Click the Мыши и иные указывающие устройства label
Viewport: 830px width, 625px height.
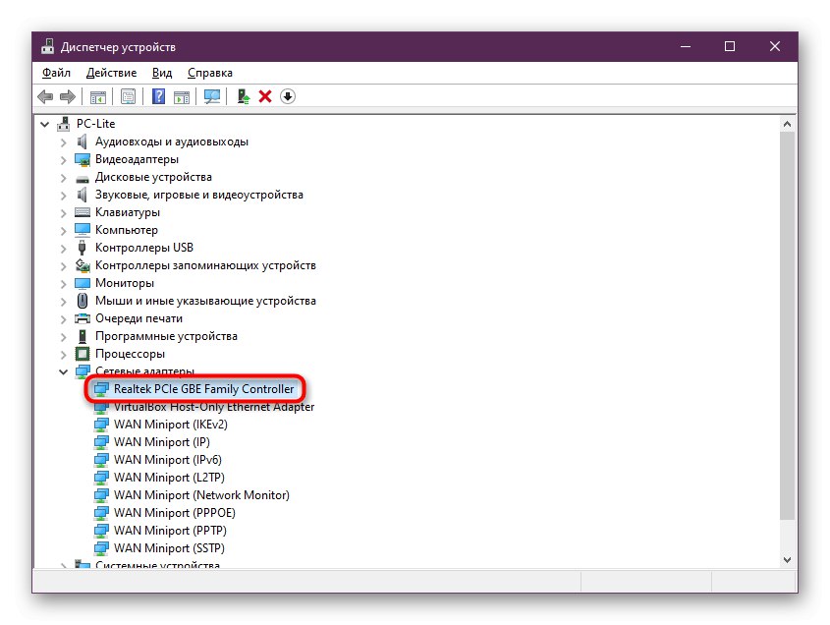205,301
